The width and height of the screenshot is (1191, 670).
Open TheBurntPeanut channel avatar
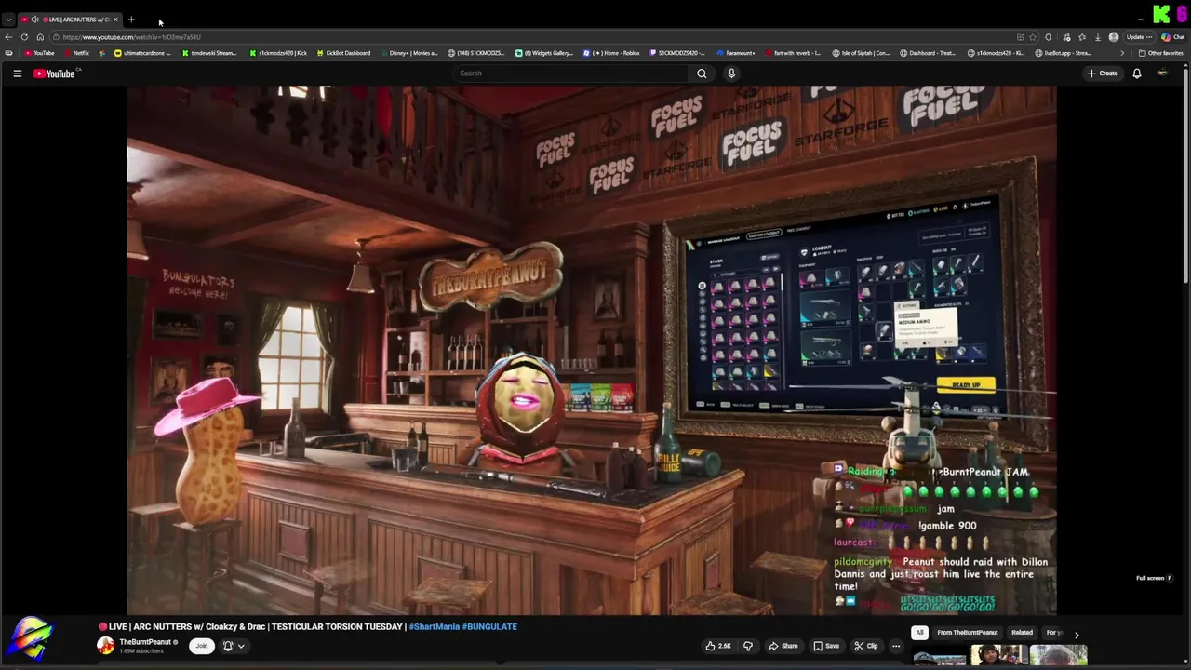(106, 645)
